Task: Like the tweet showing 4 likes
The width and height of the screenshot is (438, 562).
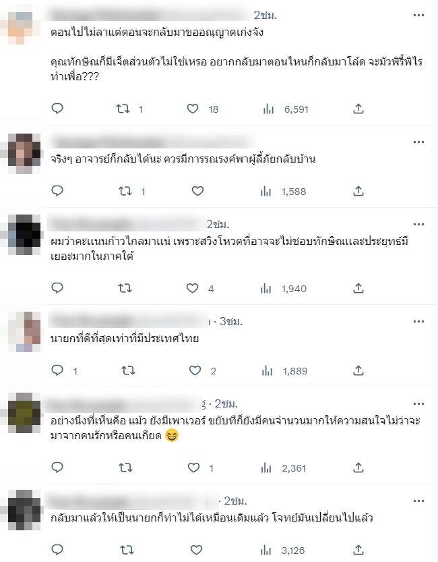Action: click(193, 288)
